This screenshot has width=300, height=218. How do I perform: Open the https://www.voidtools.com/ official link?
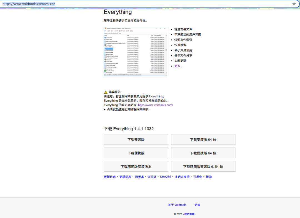156,105
